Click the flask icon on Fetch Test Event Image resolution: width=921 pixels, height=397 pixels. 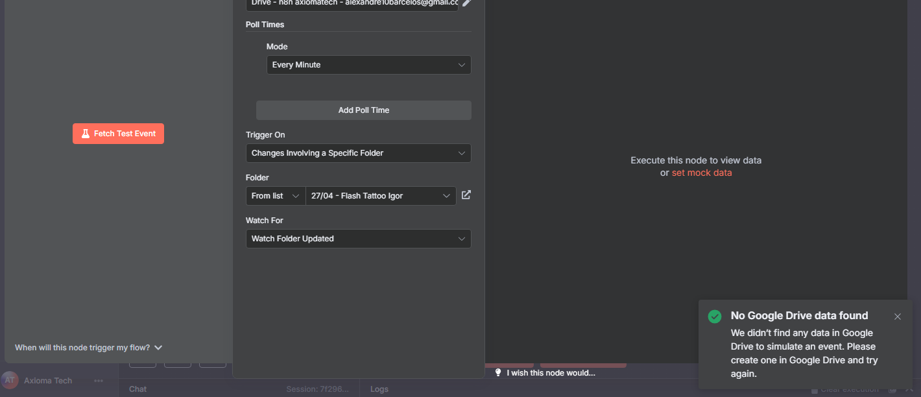click(x=85, y=134)
